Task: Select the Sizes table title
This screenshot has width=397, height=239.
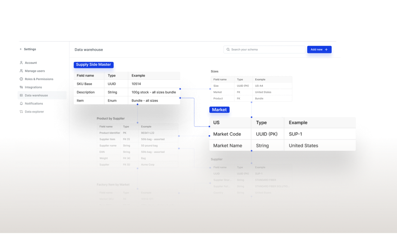Action: 214,71
